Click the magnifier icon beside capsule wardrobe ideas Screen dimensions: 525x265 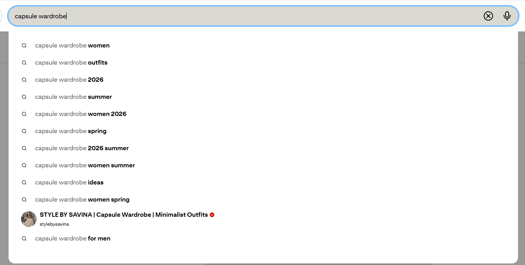click(x=24, y=183)
